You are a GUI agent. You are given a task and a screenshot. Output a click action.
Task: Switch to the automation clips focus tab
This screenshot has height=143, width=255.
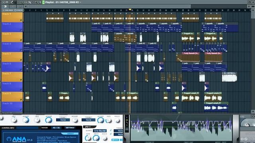point(13,6)
